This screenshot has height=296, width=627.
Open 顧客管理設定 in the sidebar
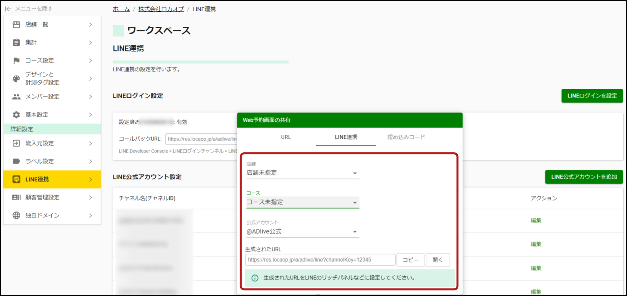point(52,197)
